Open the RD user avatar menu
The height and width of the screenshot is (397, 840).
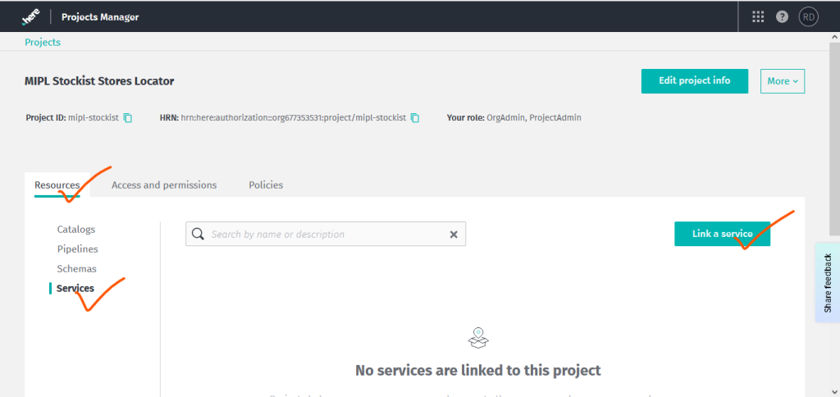point(808,17)
